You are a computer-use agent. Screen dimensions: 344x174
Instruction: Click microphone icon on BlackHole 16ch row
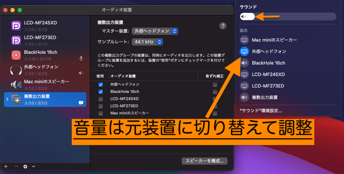[81, 58]
